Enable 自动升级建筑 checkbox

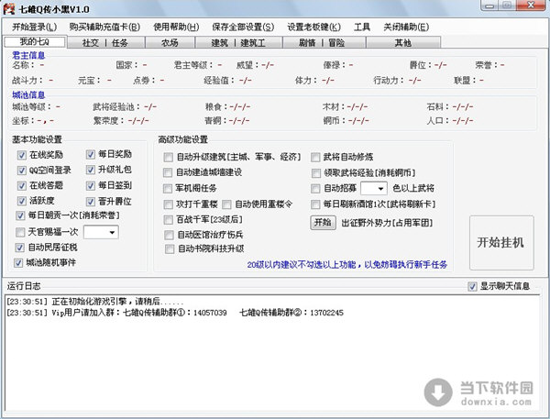pyautogui.click(x=167, y=157)
